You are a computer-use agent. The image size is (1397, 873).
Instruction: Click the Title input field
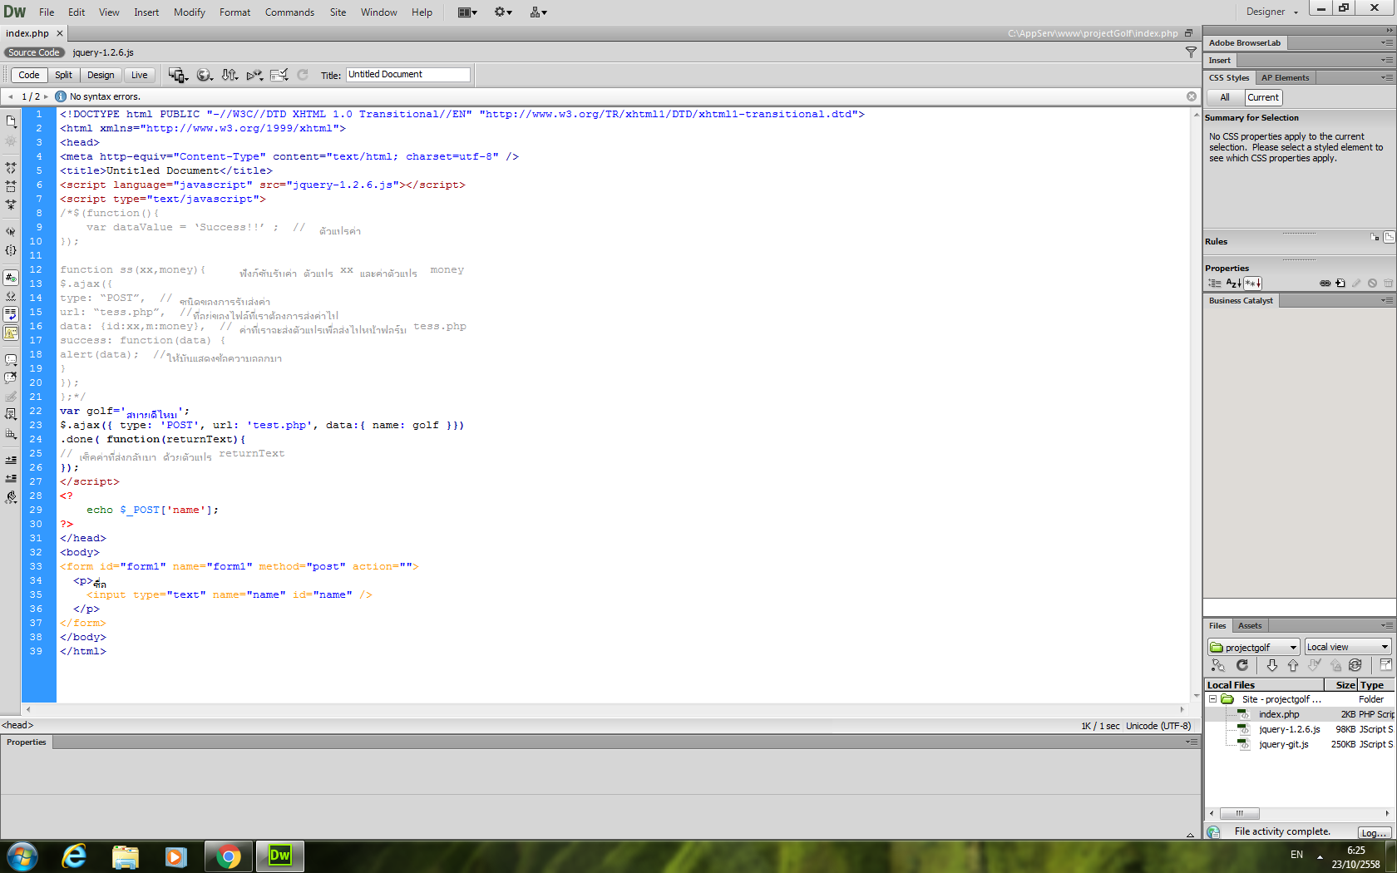pyautogui.click(x=407, y=75)
